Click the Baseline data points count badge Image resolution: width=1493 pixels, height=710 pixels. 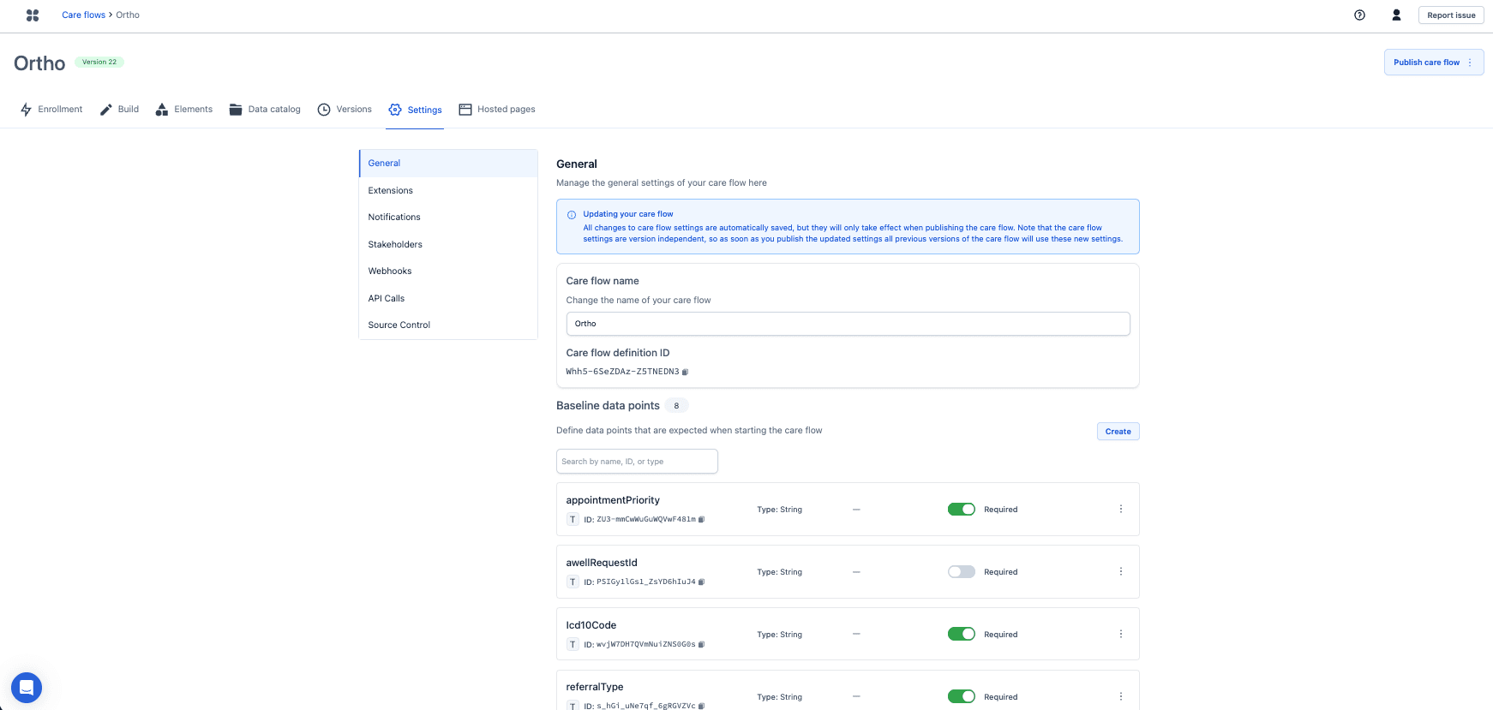point(676,406)
